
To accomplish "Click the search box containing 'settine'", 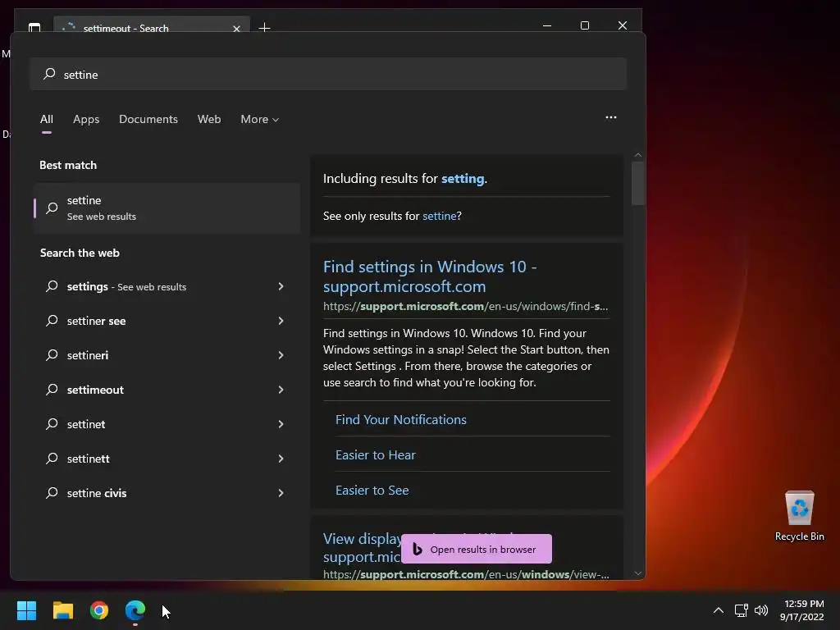I will pyautogui.click(x=328, y=75).
